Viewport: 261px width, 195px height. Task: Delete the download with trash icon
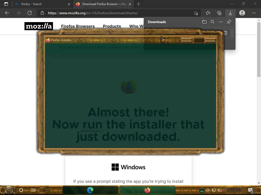coord(225,33)
